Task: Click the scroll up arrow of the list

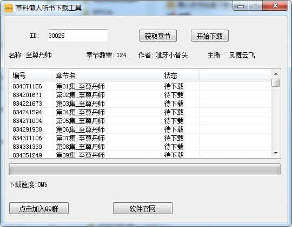Action: coord(276,74)
